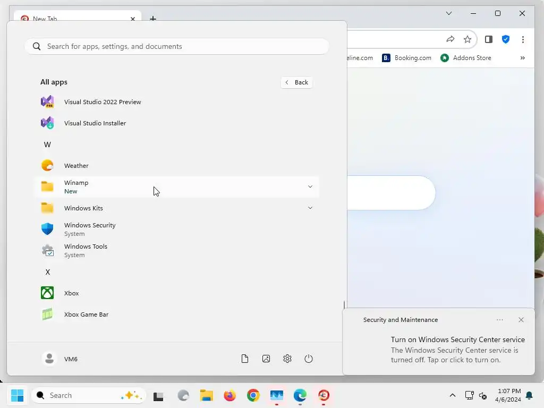Open the browser three-dot menu
The height and width of the screenshot is (408, 544).
pyautogui.click(x=523, y=39)
